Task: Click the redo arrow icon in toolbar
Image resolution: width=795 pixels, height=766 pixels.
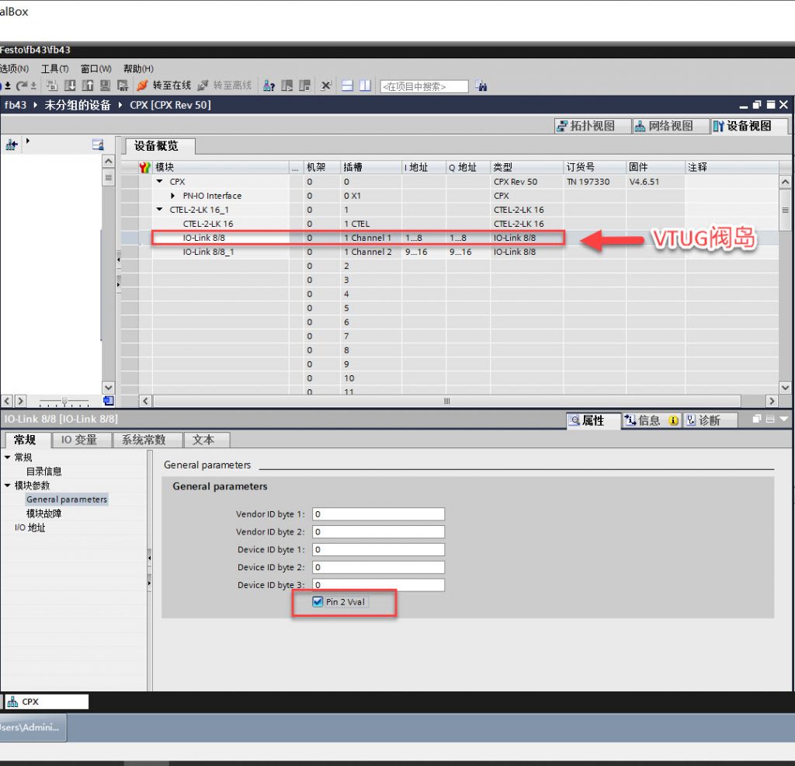Action: pyautogui.click(x=21, y=85)
